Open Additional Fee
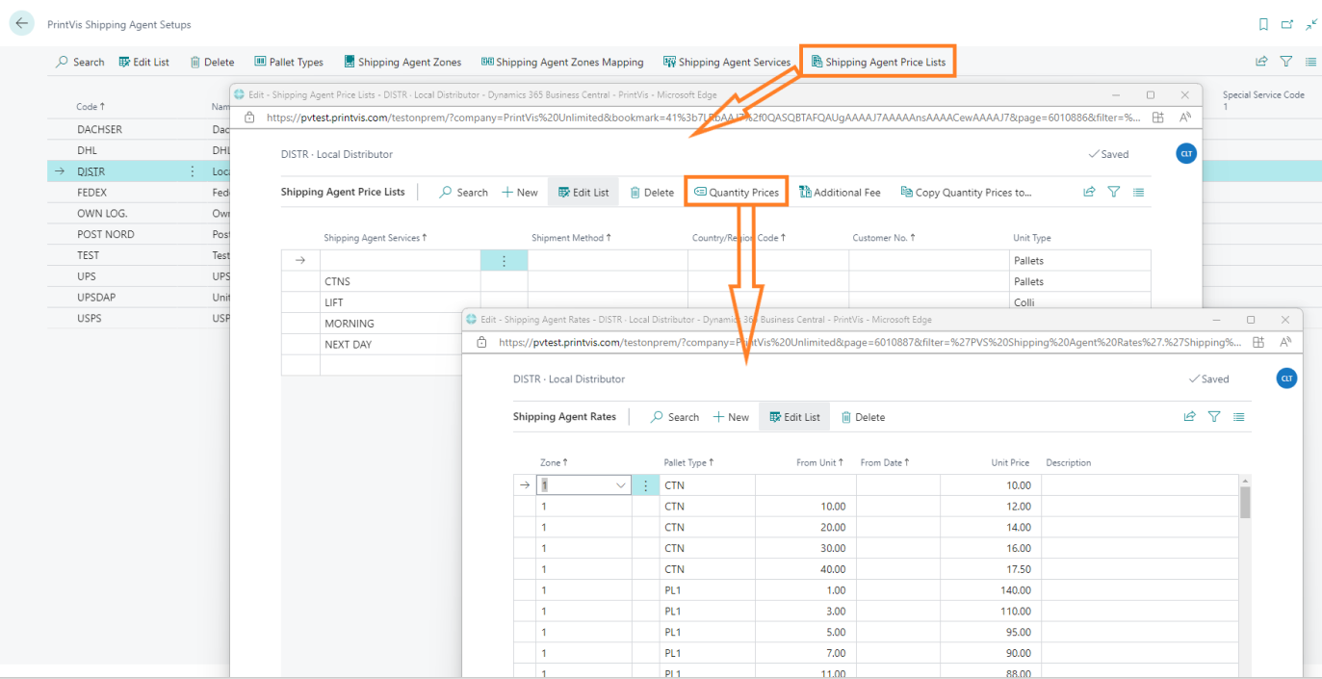 pyautogui.click(x=840, y=193)
